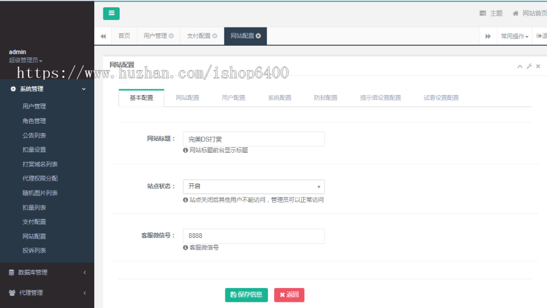Click the 数据库管理 database icon

(x=12, y=272)
